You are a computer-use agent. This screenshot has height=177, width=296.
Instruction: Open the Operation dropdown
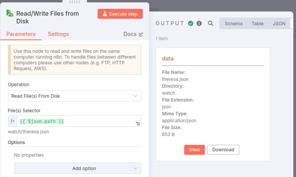pyautogui.click(x=75, y=96)
